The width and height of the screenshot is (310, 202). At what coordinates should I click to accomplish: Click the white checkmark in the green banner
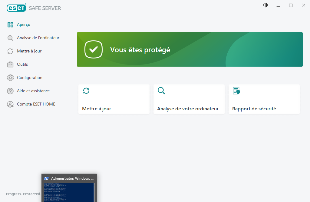(93, 49)
